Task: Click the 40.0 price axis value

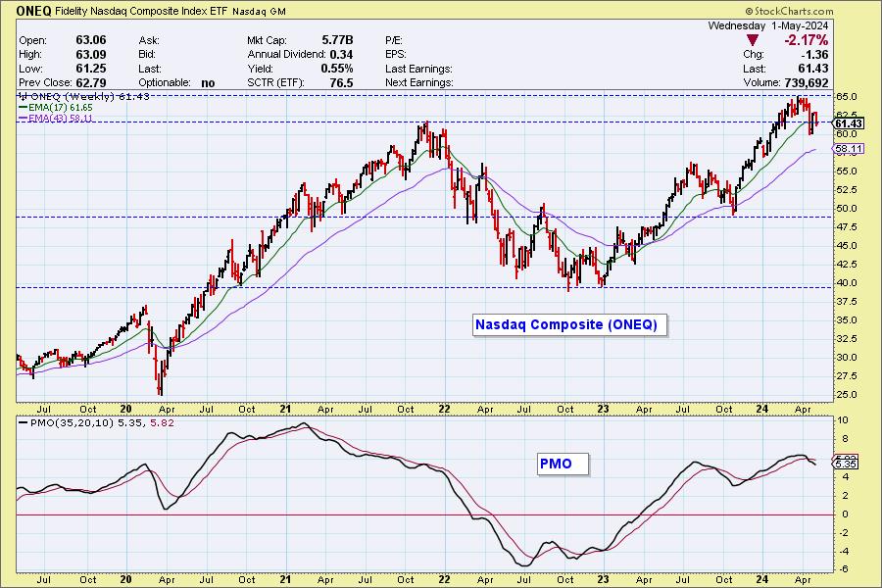Action: 847,283
